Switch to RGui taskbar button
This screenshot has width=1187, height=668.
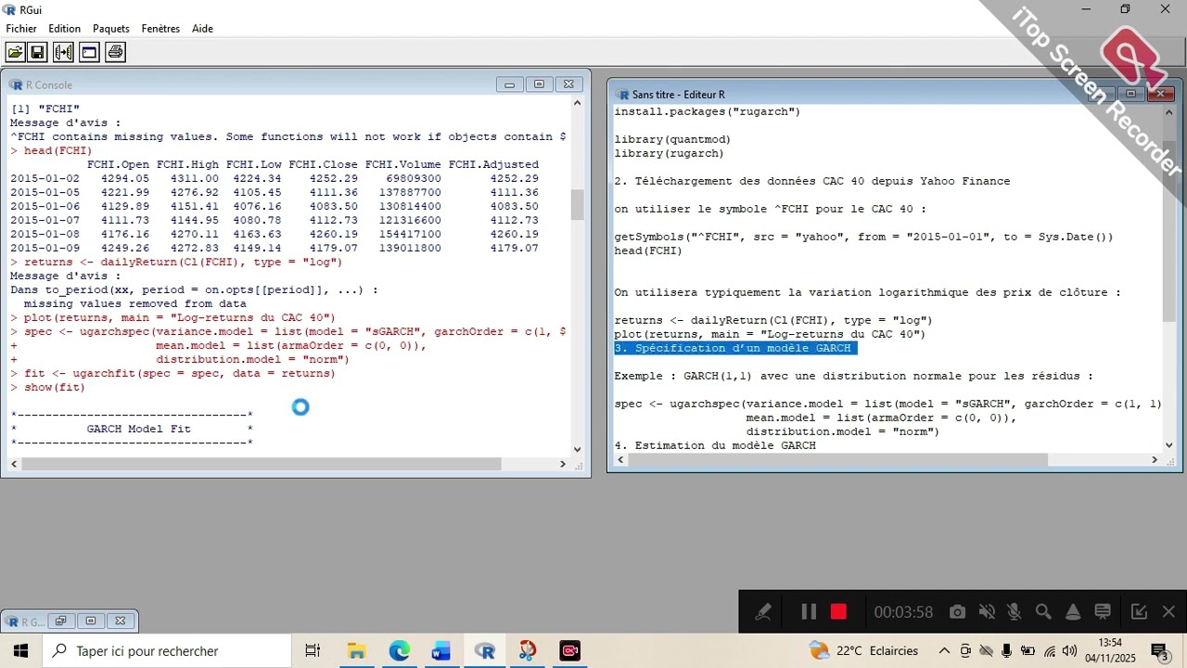click(484, 651)
